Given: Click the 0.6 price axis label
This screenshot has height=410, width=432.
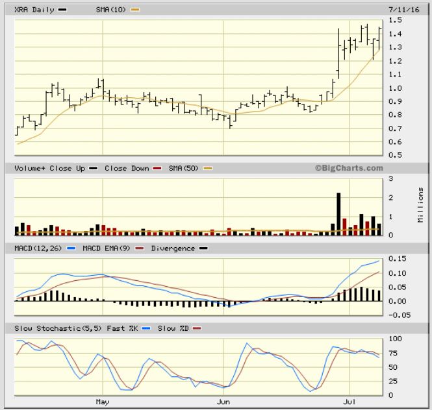Looking at the screenshot, I should pos(395,142).
